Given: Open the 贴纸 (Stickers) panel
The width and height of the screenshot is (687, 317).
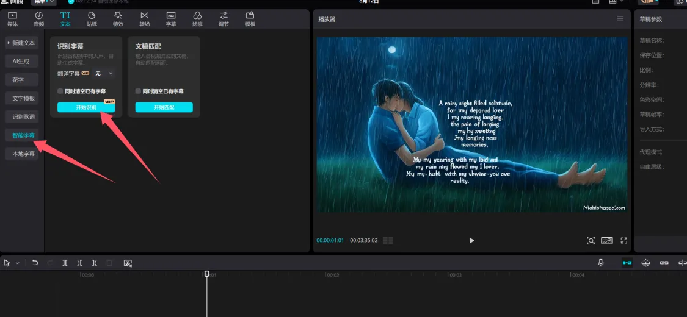Looking at the screenshot, I should tap(92, 18).
